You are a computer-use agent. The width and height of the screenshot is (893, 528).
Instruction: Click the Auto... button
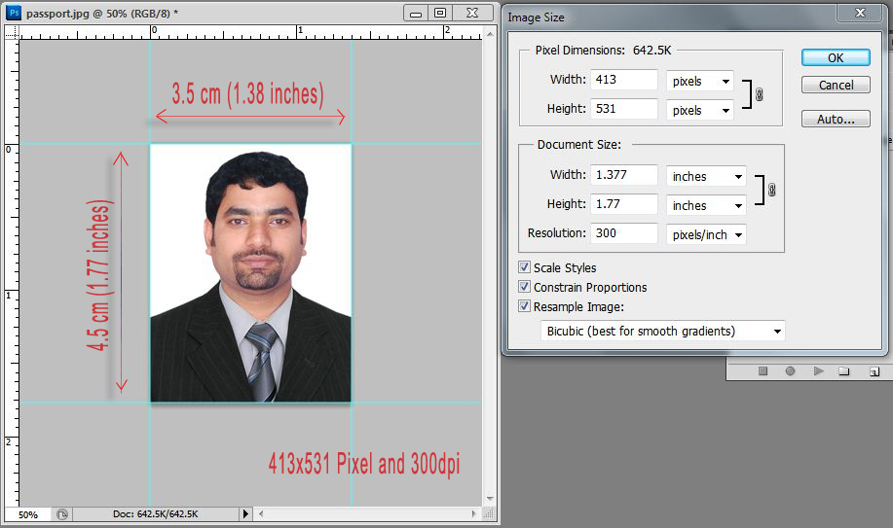click(836, 119)
